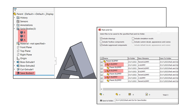The image size is (194, 109).
Task: Select the Origin icon in the tree
Action: click(18, 58)
